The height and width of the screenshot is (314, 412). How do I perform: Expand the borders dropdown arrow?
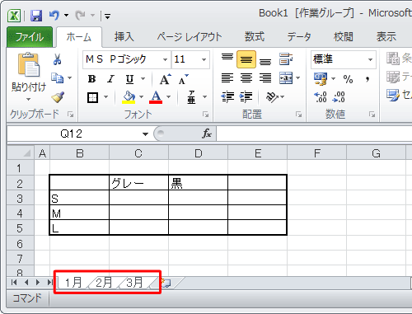pos(105,97)
